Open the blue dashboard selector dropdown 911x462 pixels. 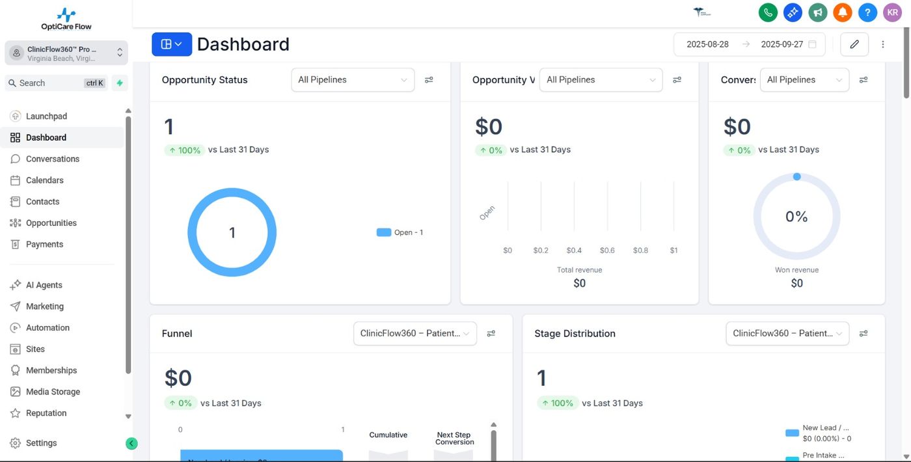(x=172, y=44)
